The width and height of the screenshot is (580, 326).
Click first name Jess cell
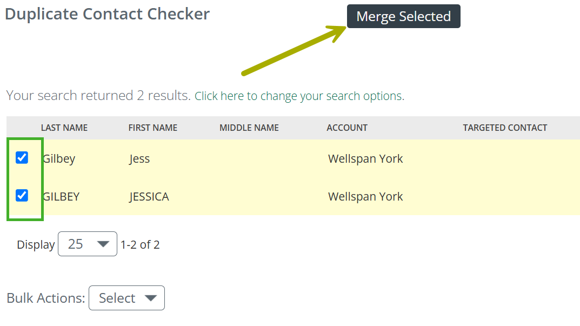[x=139, y=159]
